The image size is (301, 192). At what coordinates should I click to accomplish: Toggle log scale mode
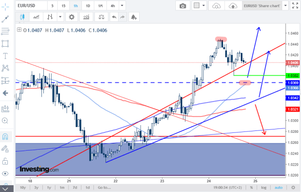point(264,188)
